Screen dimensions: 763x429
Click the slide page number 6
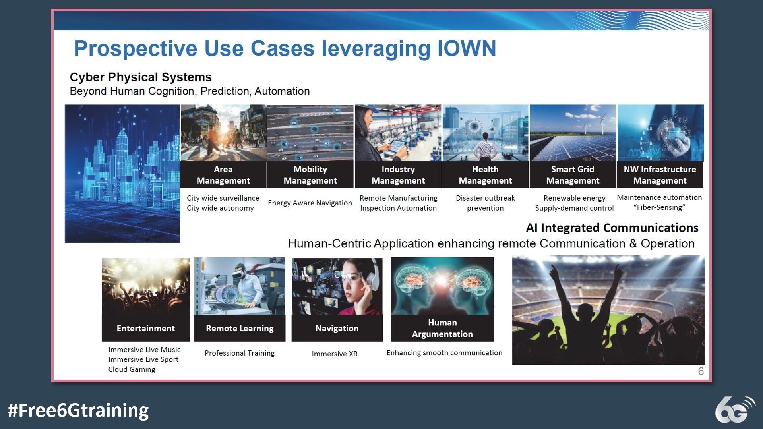point(701,371)
